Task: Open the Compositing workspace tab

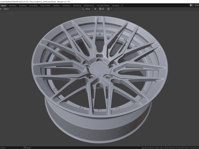Action: pyautogui.click(x=89, y=5)
